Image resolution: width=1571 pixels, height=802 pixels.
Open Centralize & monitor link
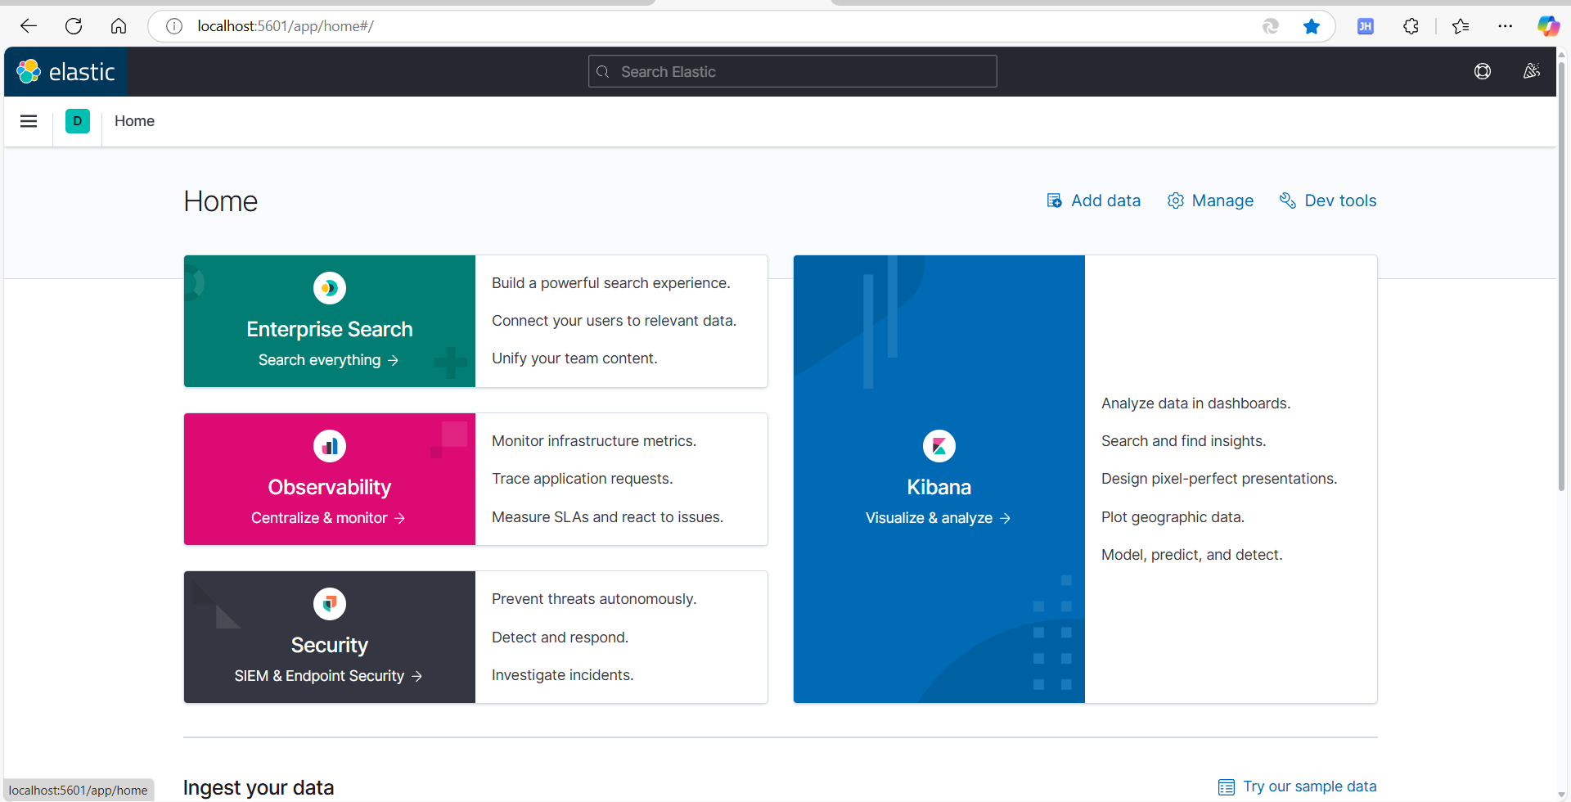pos(329,518)
